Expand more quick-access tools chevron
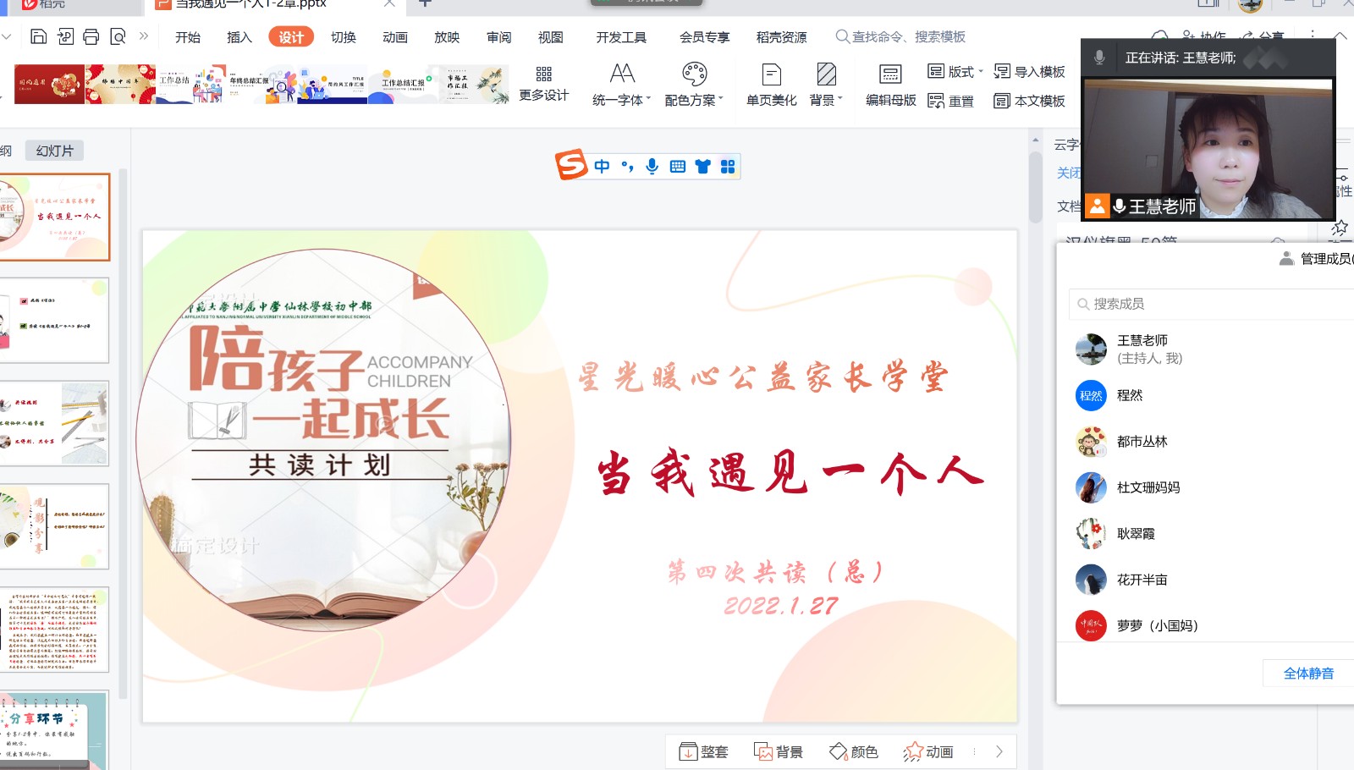The width and height of the screenshot is (1354, 770). click(144, 36)
